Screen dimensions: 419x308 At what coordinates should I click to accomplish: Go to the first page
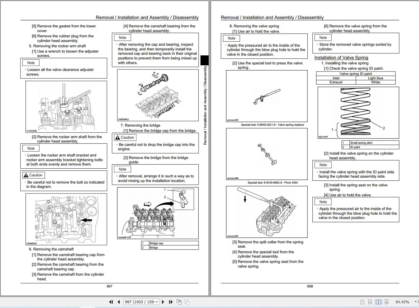tap(111, 302)
